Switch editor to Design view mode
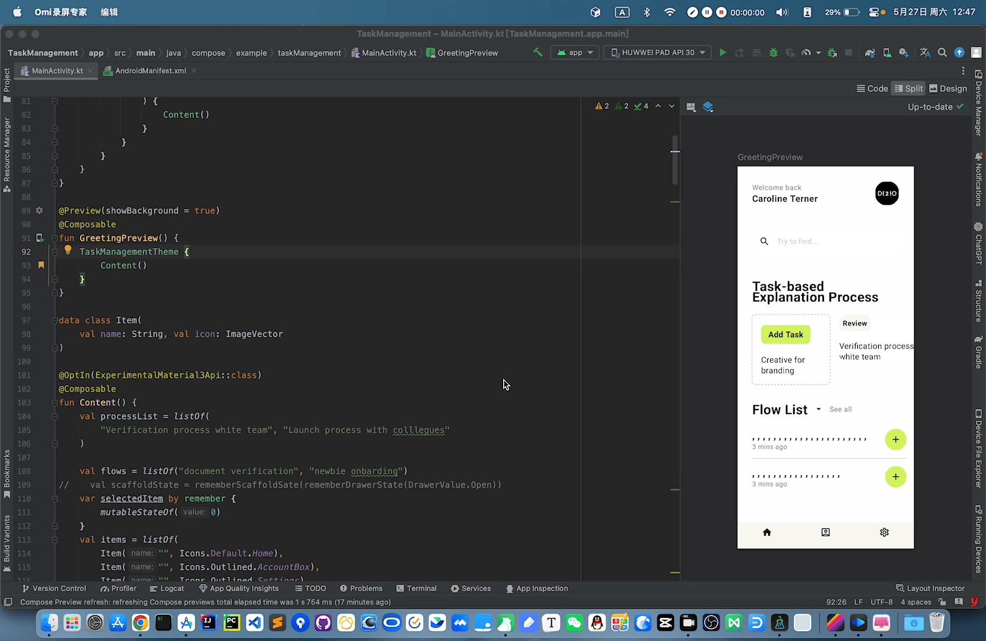The image size is (986, 641). point(948,88)
